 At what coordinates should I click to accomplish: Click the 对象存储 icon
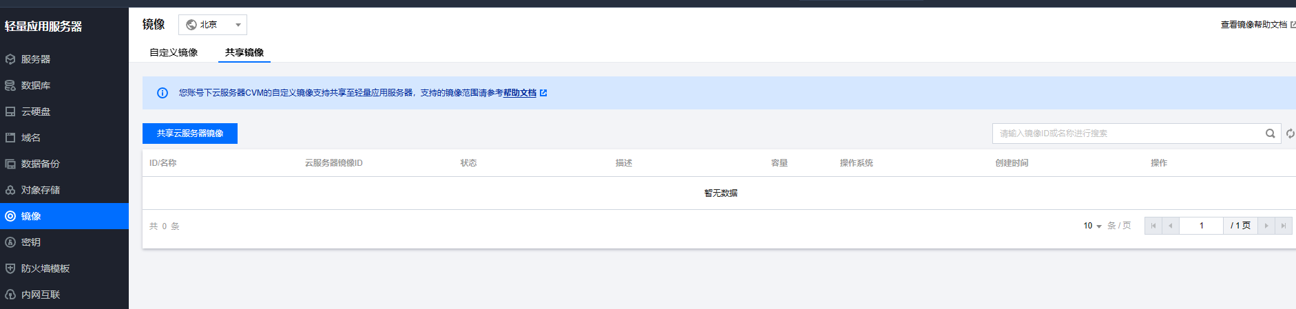pyautogui.click(x=10, y=190)
